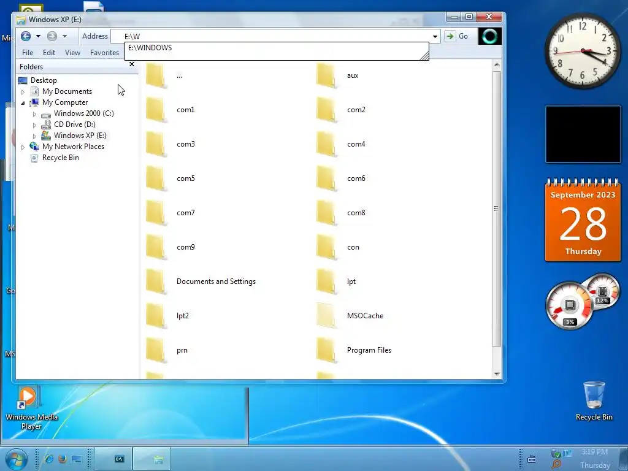The image size is (628, 471).
Task: Collapse the My Computer tree node
Action: click(x=23, y=103)
